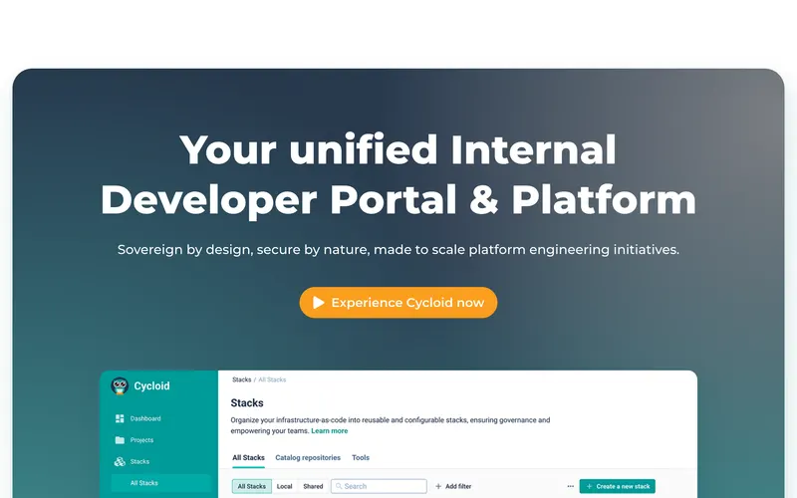Viewport: 797px width, 498px height.
Task: Click the hero headline Your unified Internal
Action: [398, 150]
